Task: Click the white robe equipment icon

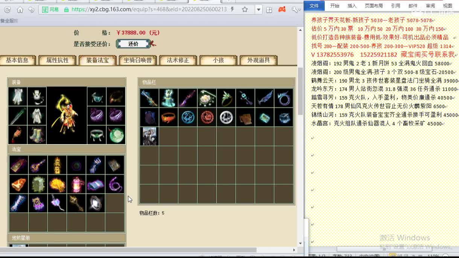Action: point(37,116)
